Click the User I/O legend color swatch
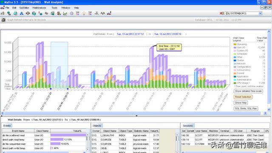This screenshot has height=153, width=272. [x=235, y=47]
